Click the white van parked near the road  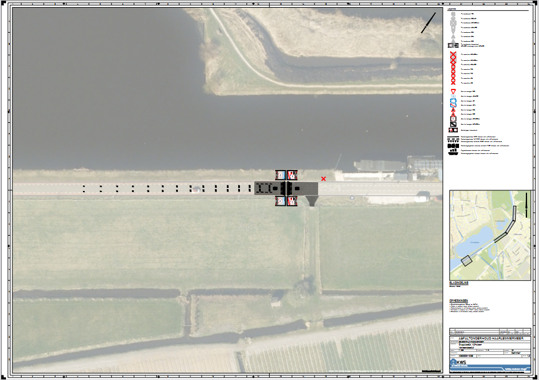coord(422,198)
